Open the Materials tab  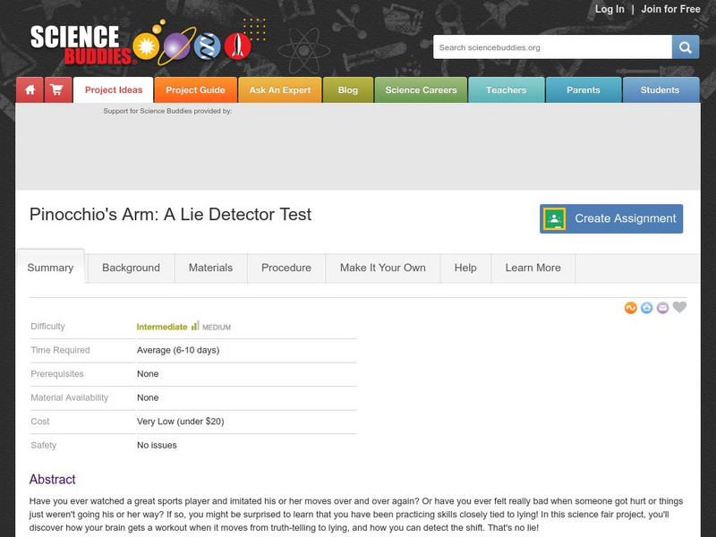210,268
